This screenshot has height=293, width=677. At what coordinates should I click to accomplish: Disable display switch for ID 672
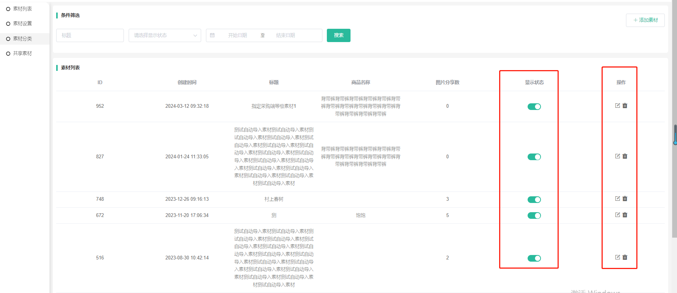[x=534, y=216]
